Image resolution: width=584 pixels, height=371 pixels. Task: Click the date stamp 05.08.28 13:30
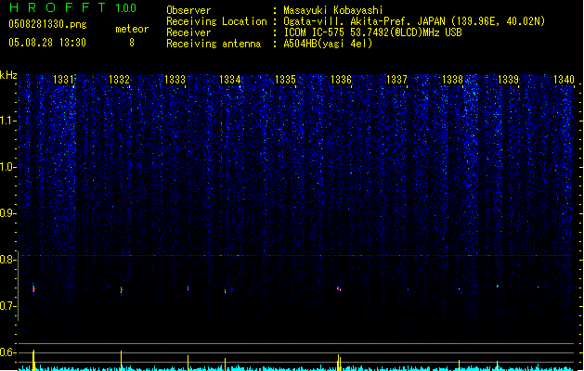[47, 43]
